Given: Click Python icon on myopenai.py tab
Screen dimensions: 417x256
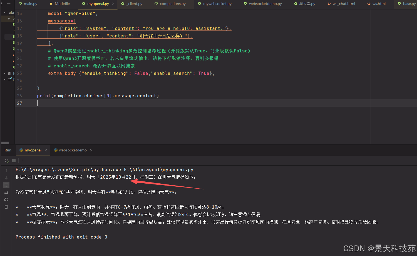Looking at the screenshot, I should pyautogui.click(x=83, y=4).
